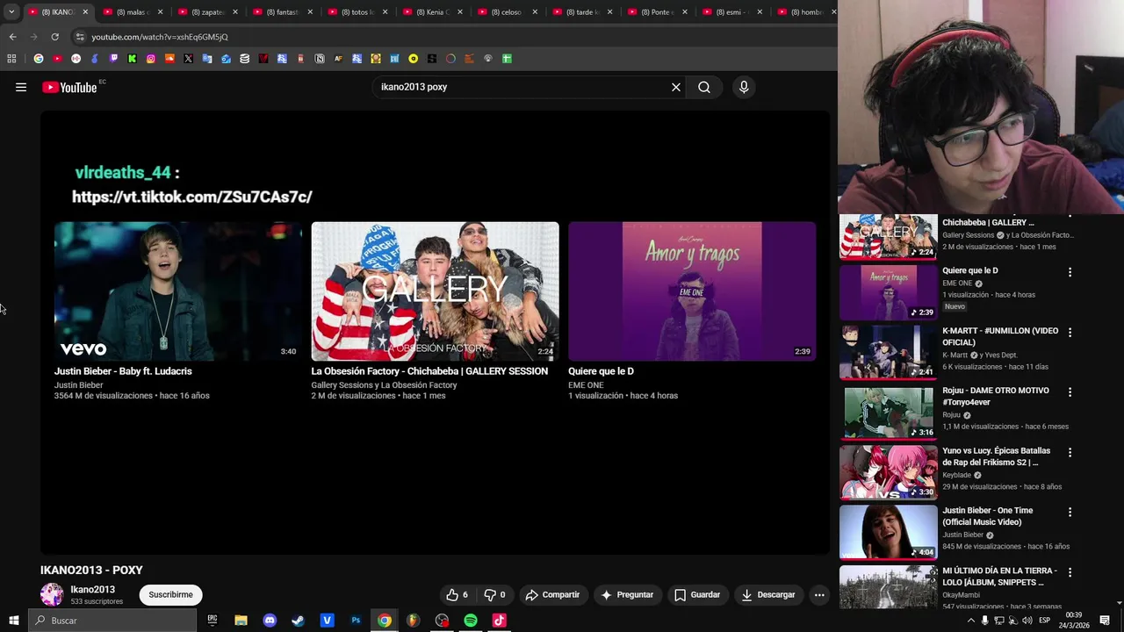Go back in Chrome
Image resolution: width=1124 pixels, height=632 pixels.
(12, 37)
